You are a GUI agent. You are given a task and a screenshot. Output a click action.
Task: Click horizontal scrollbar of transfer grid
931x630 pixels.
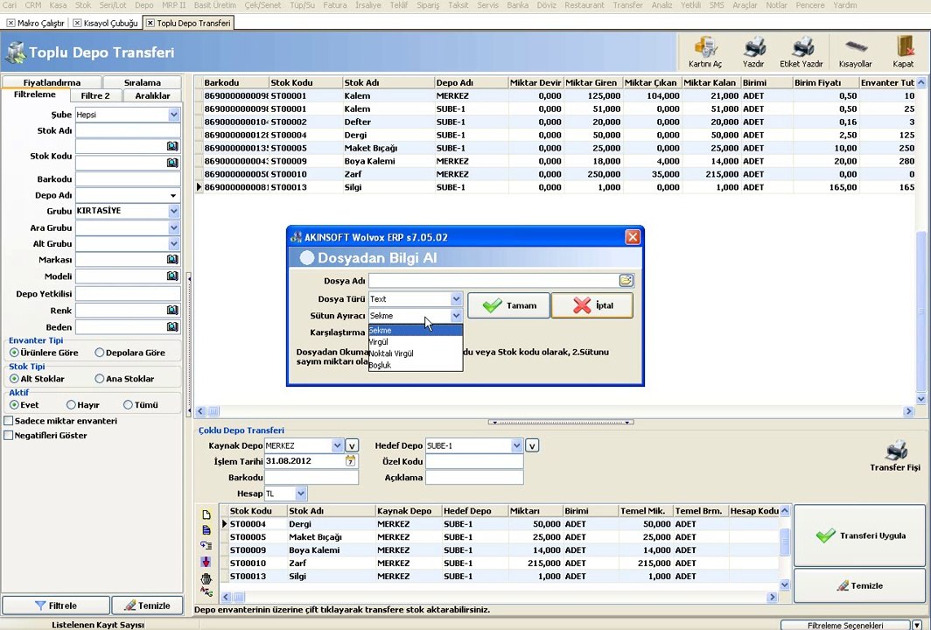[x=499, y=597]
